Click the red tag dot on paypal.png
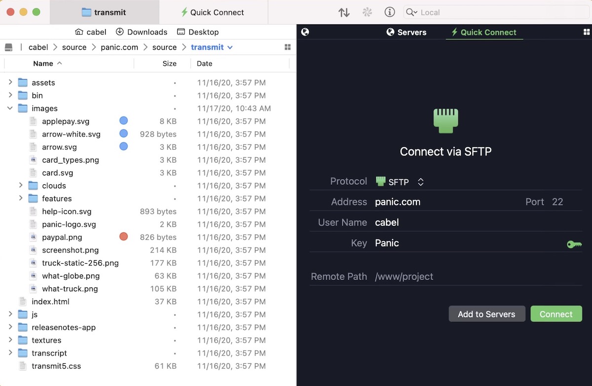Screen dimensions: 592x386 [x=123, y=237]
